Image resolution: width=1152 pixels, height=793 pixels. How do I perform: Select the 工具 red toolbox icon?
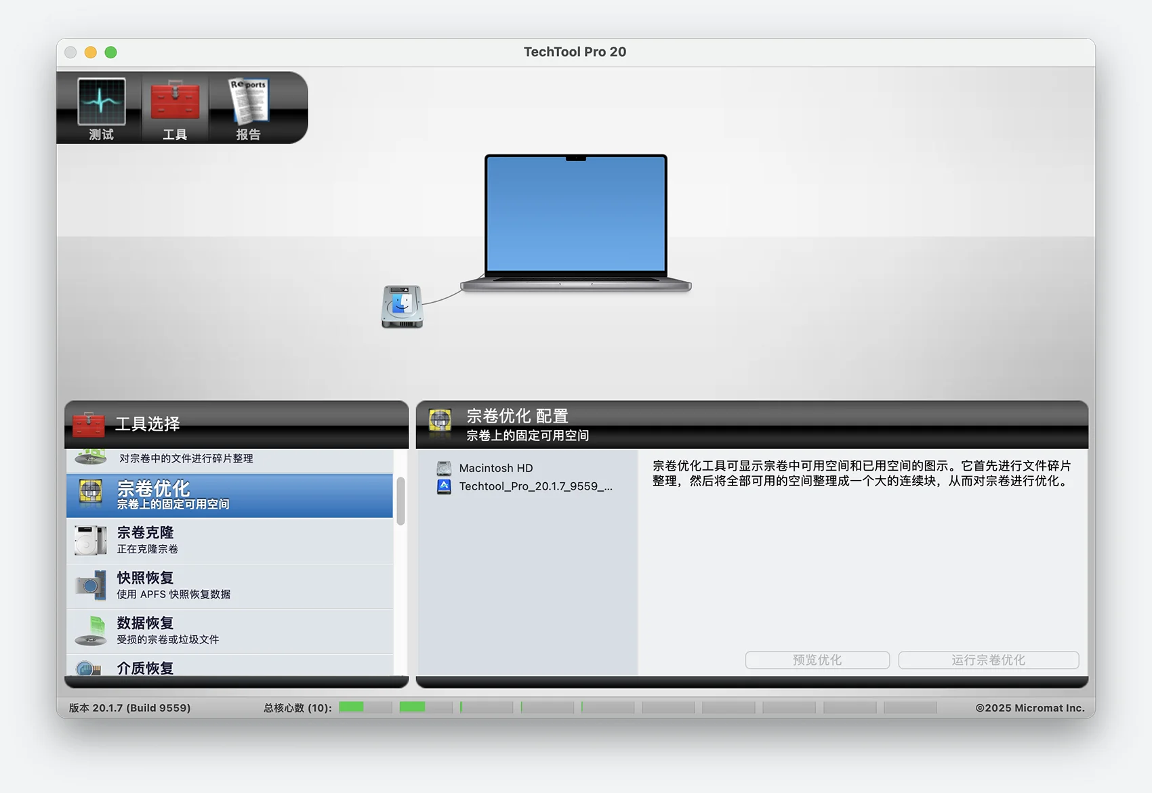175,101
